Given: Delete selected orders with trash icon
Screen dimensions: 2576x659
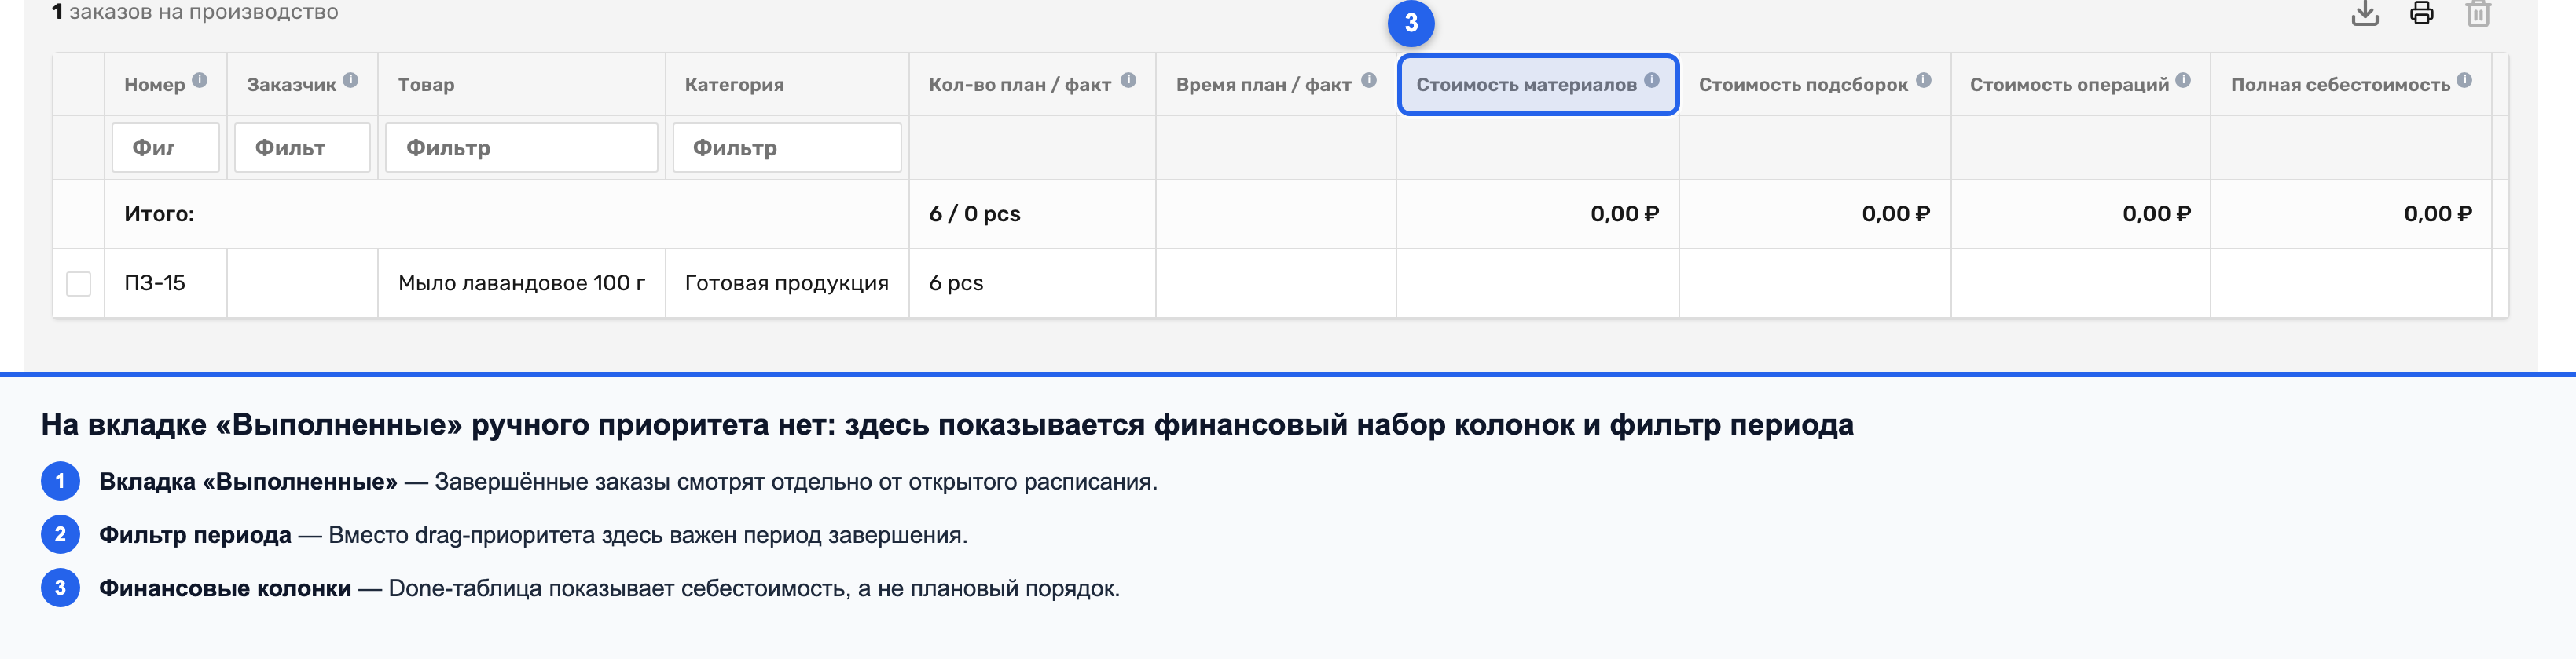Looking at the screenshot, I should [x=2478, y=14].
